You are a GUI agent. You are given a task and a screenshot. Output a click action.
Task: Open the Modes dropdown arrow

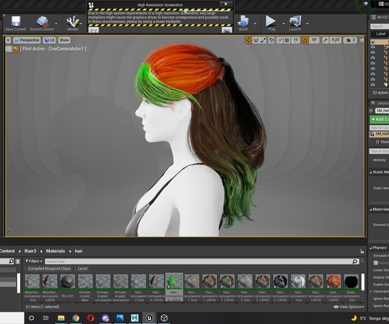[x=81, y=24]
